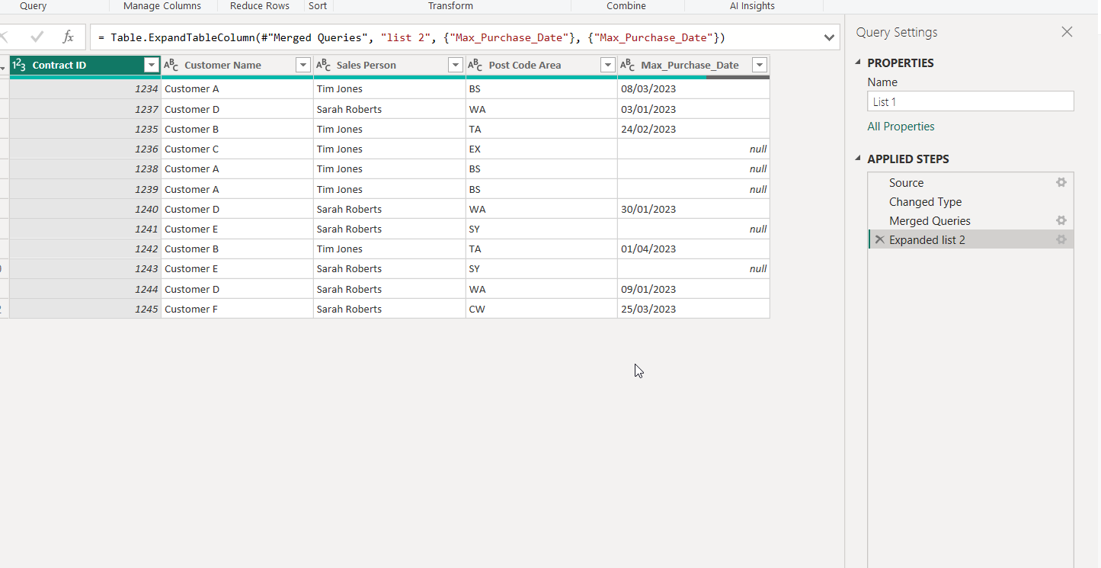Click Customer Name data type icon
Image resolution: width=1101 pixels, height=568 pixels.
click(x=171, y=66)
